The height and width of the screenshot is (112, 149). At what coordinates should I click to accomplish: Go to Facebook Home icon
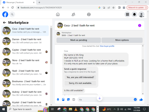[x=58, y=14]
